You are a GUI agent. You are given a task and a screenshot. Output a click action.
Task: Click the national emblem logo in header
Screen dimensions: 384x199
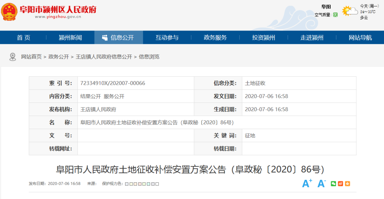[x=9, y=12]
